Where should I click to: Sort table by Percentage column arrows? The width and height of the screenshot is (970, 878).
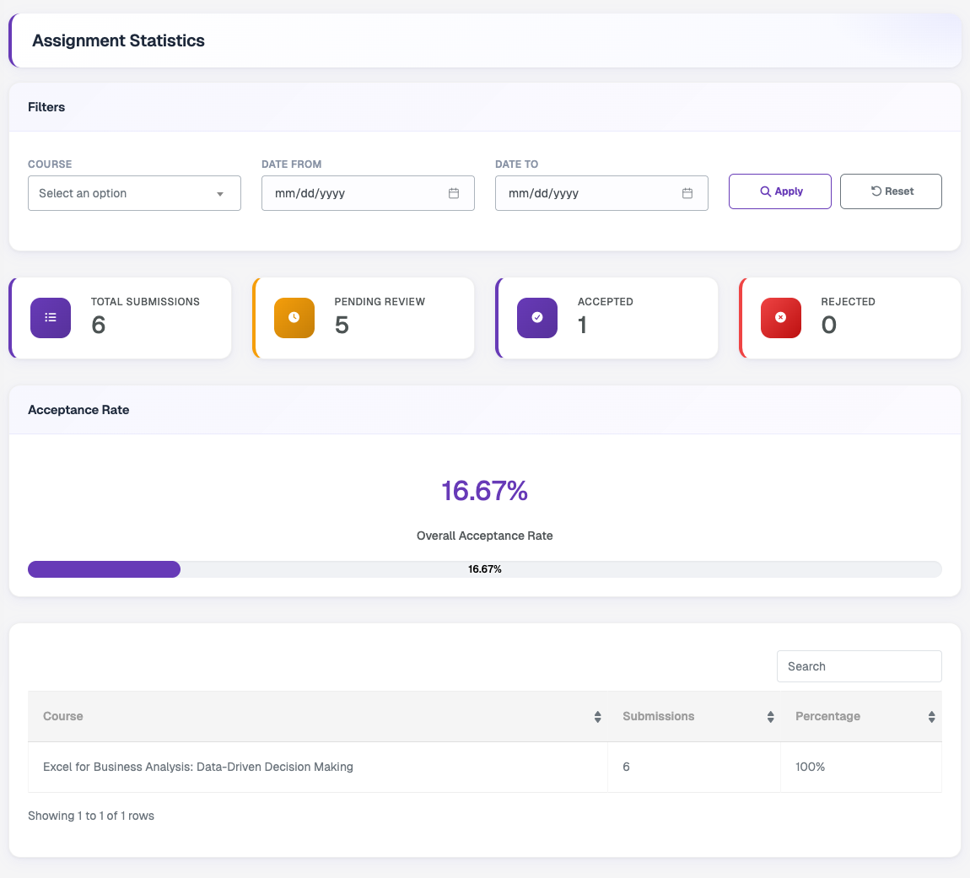point(932,717)
